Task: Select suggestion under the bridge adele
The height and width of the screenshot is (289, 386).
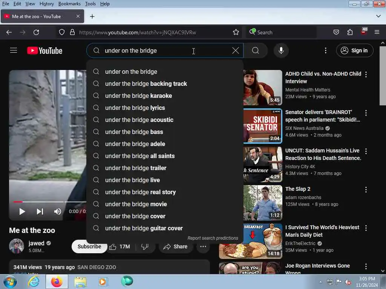Action: [165, 144]
